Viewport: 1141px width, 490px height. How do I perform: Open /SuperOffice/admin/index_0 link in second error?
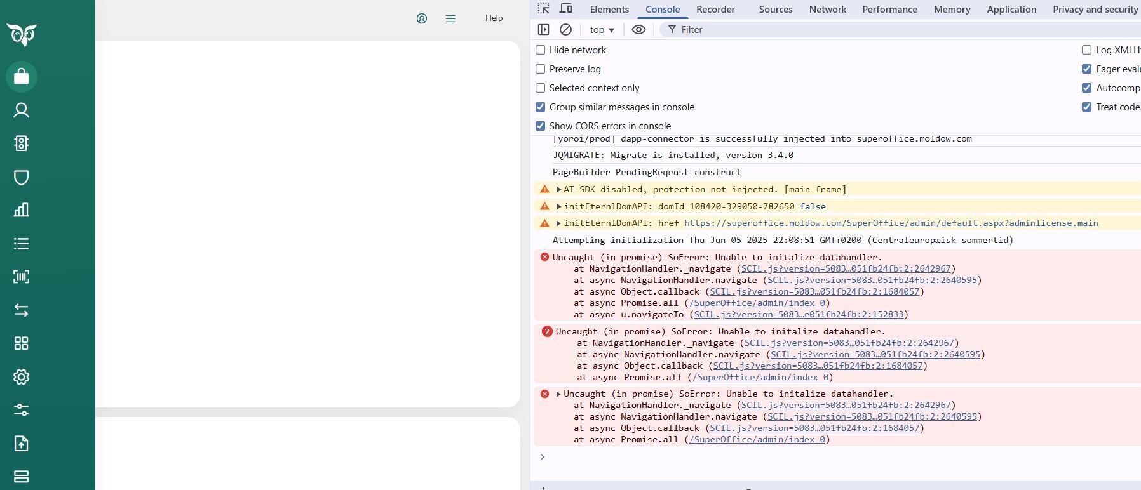click(760, 378)
